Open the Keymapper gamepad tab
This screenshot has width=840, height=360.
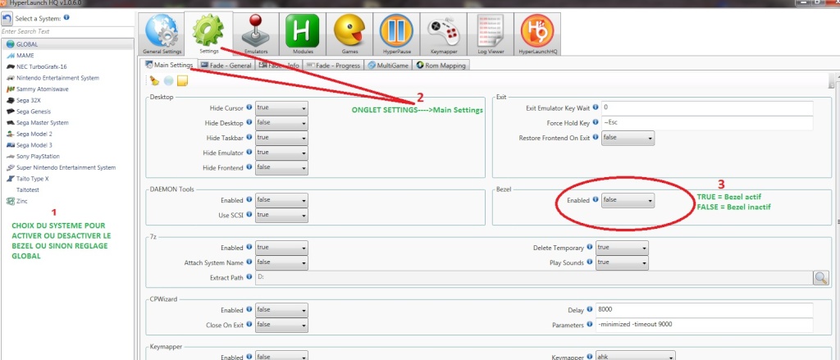click(443, 34)
